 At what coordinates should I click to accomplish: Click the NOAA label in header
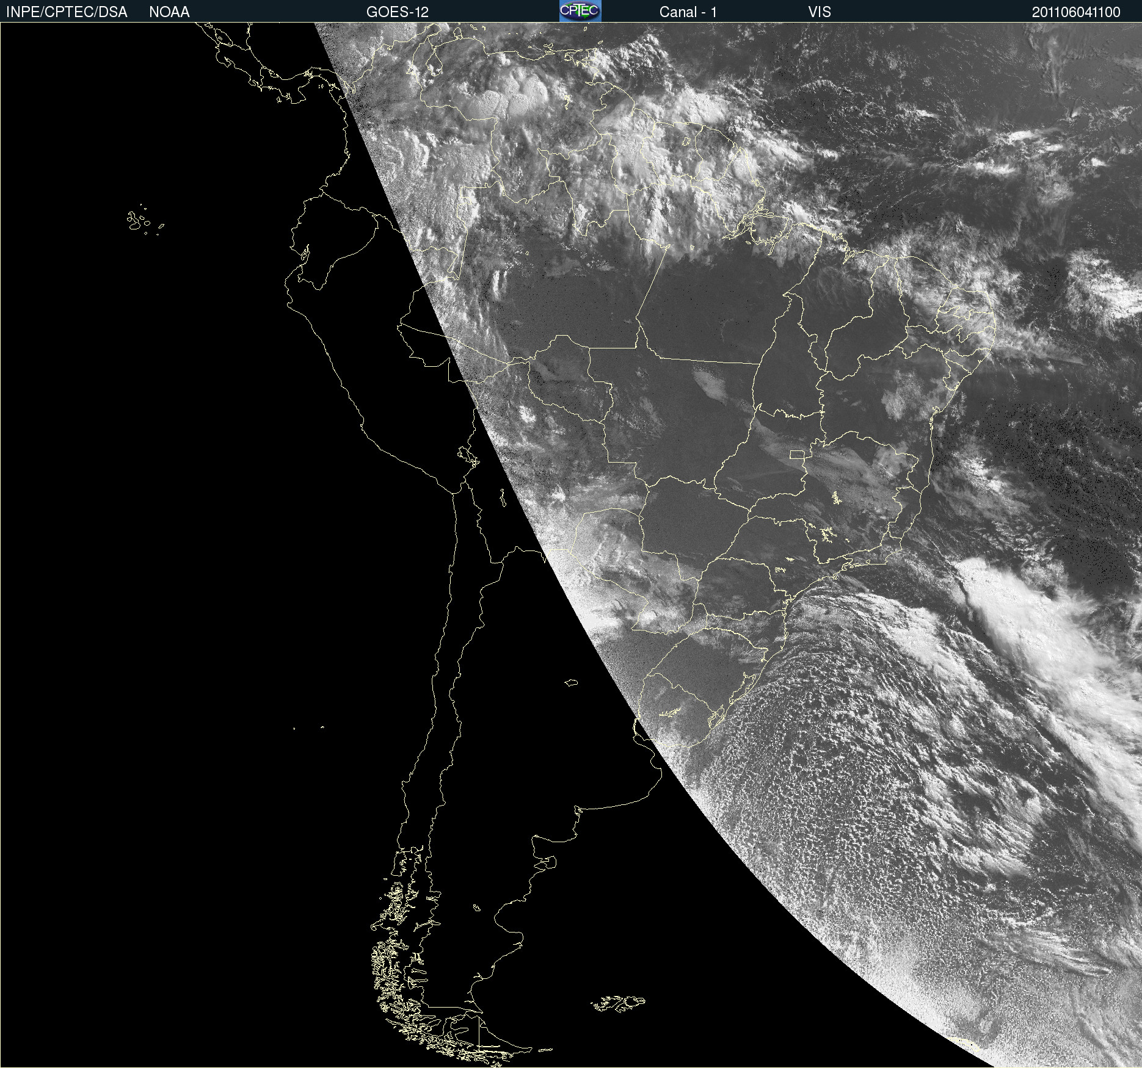pos(169,12)
